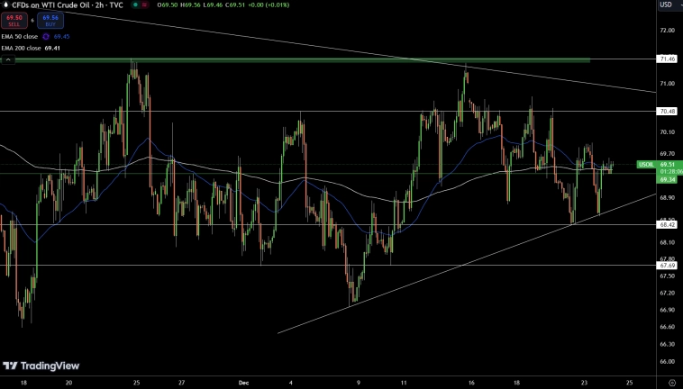Open chart settings gear at the price axis corner

tap(672, 383)
